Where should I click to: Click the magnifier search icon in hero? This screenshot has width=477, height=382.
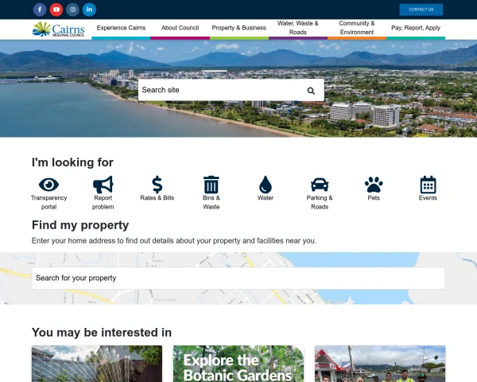311,91
